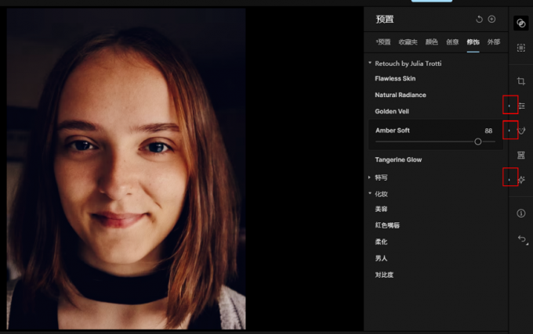Choose the Golden Veil preset
Viewport: 533px width, 334px height.
pyautogui.click(x=392, y=111)
